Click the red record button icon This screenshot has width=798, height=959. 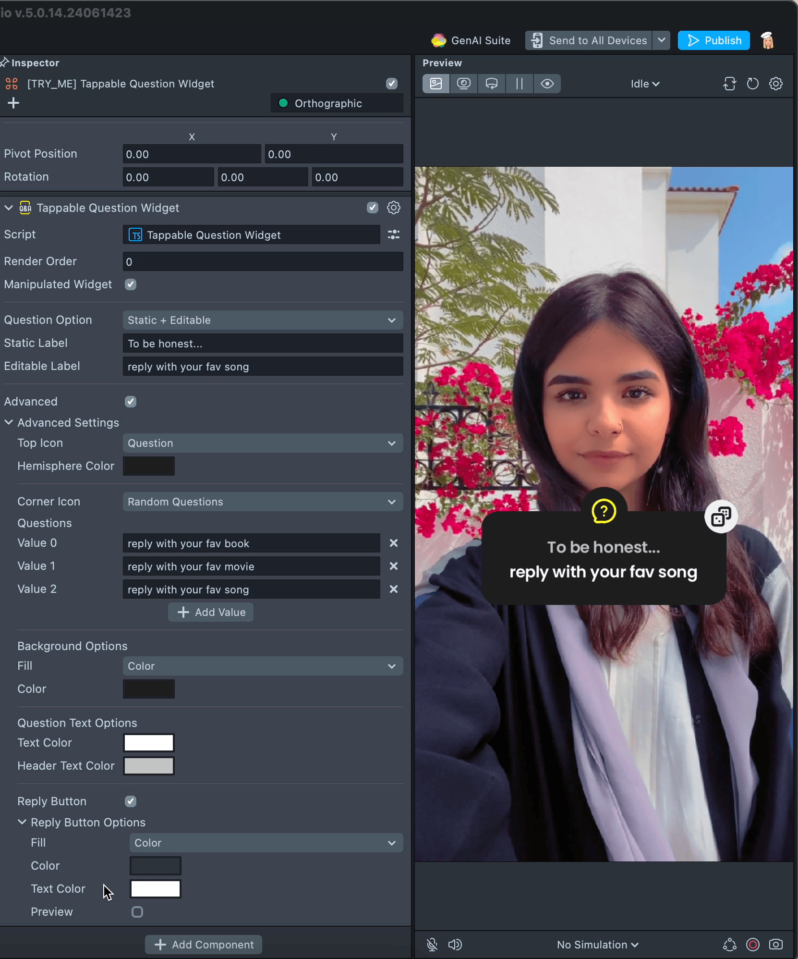[x=752, y=945]
